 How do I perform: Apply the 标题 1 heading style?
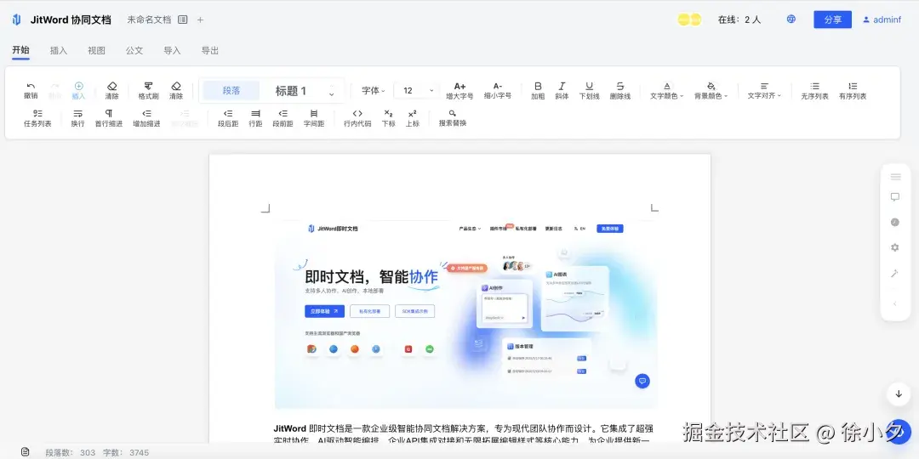(291, 91)
